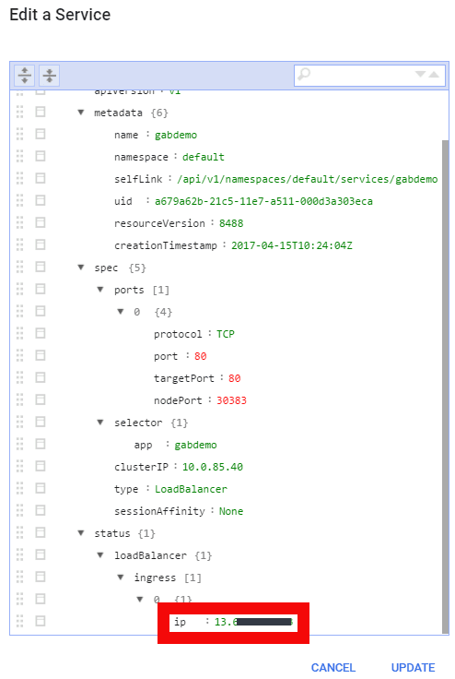Click drag handle of port row
The image size is (455, 679).
click(x=20, y=355)
